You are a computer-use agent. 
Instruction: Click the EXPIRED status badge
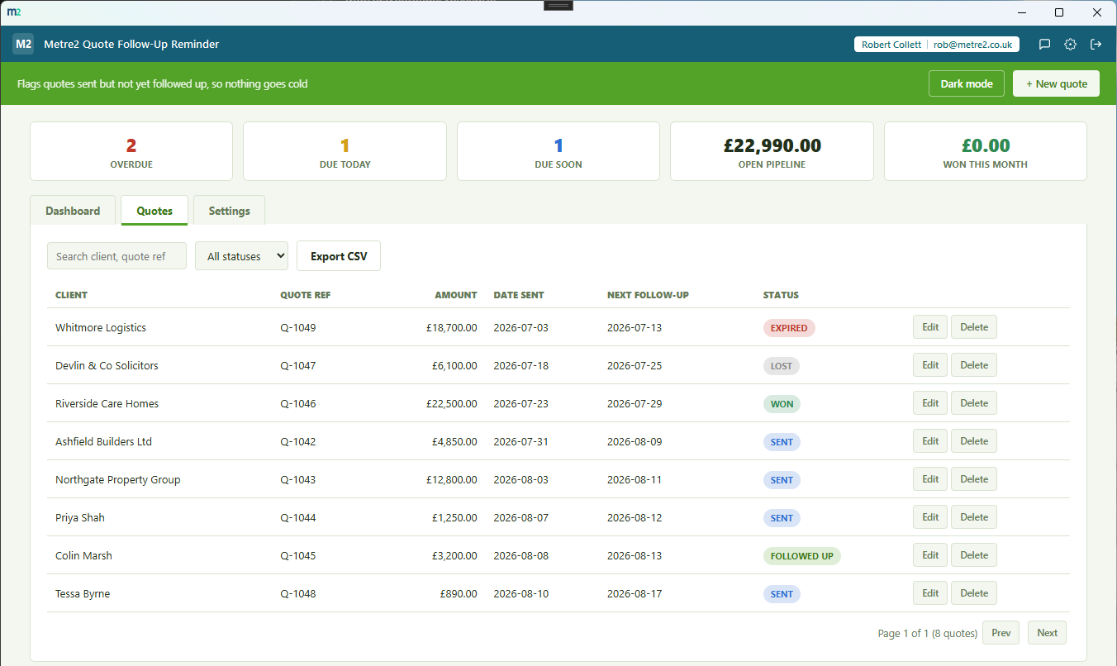click(789, 328)
